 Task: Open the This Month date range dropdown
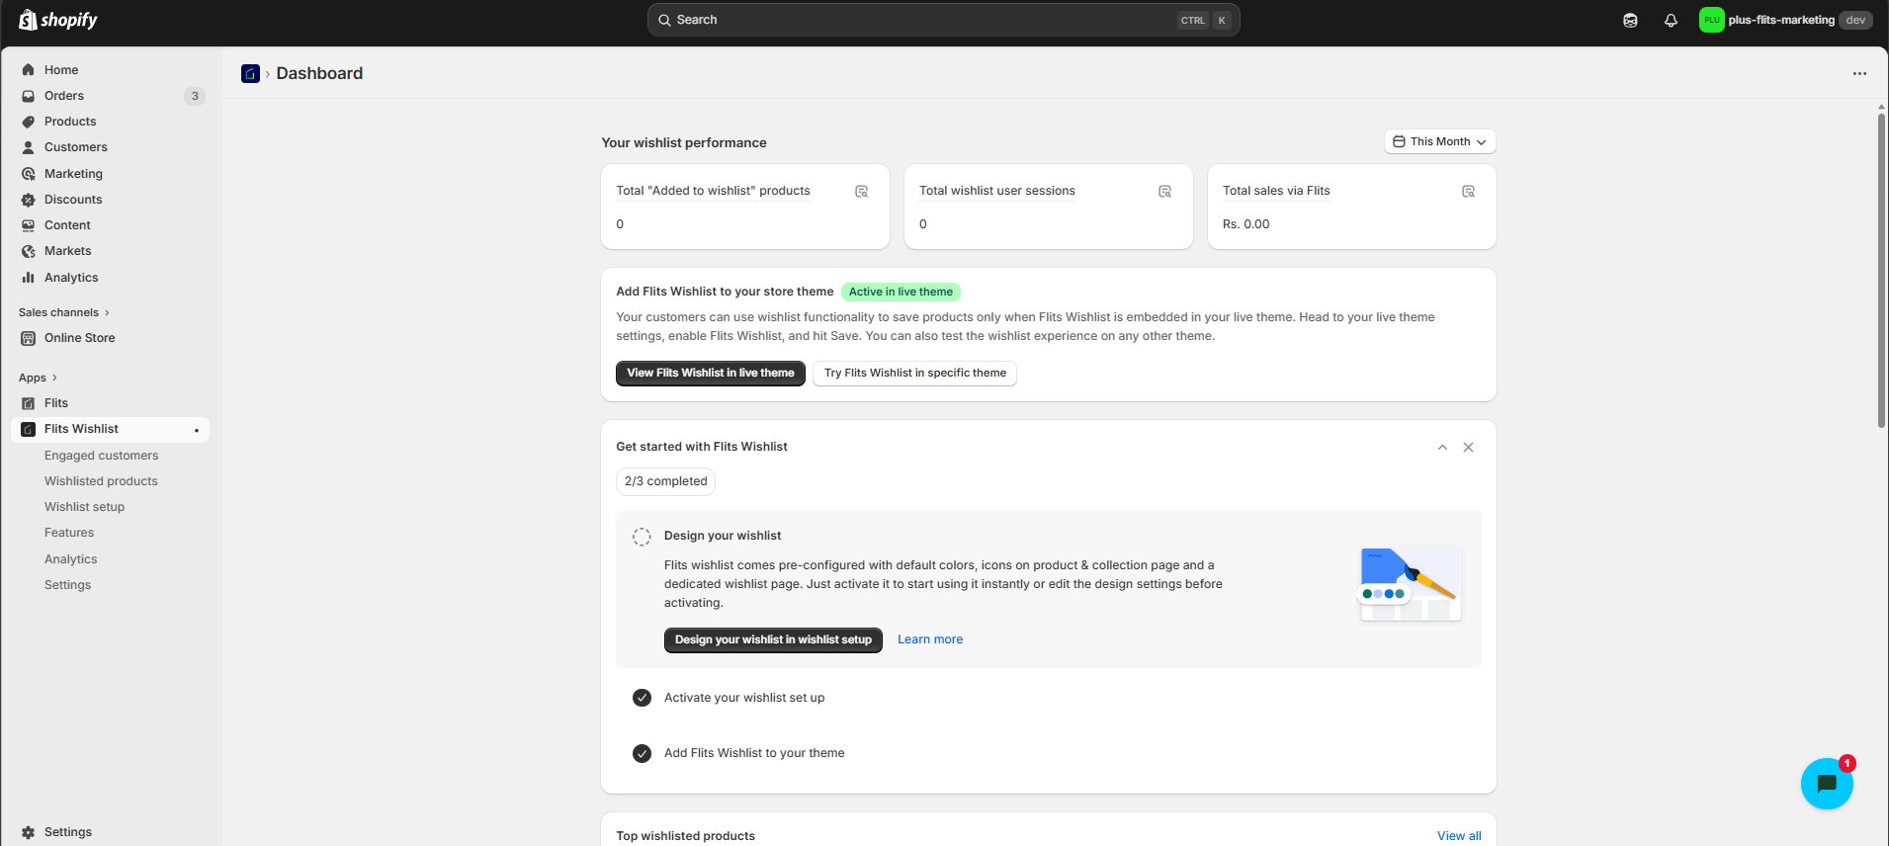1439,141
